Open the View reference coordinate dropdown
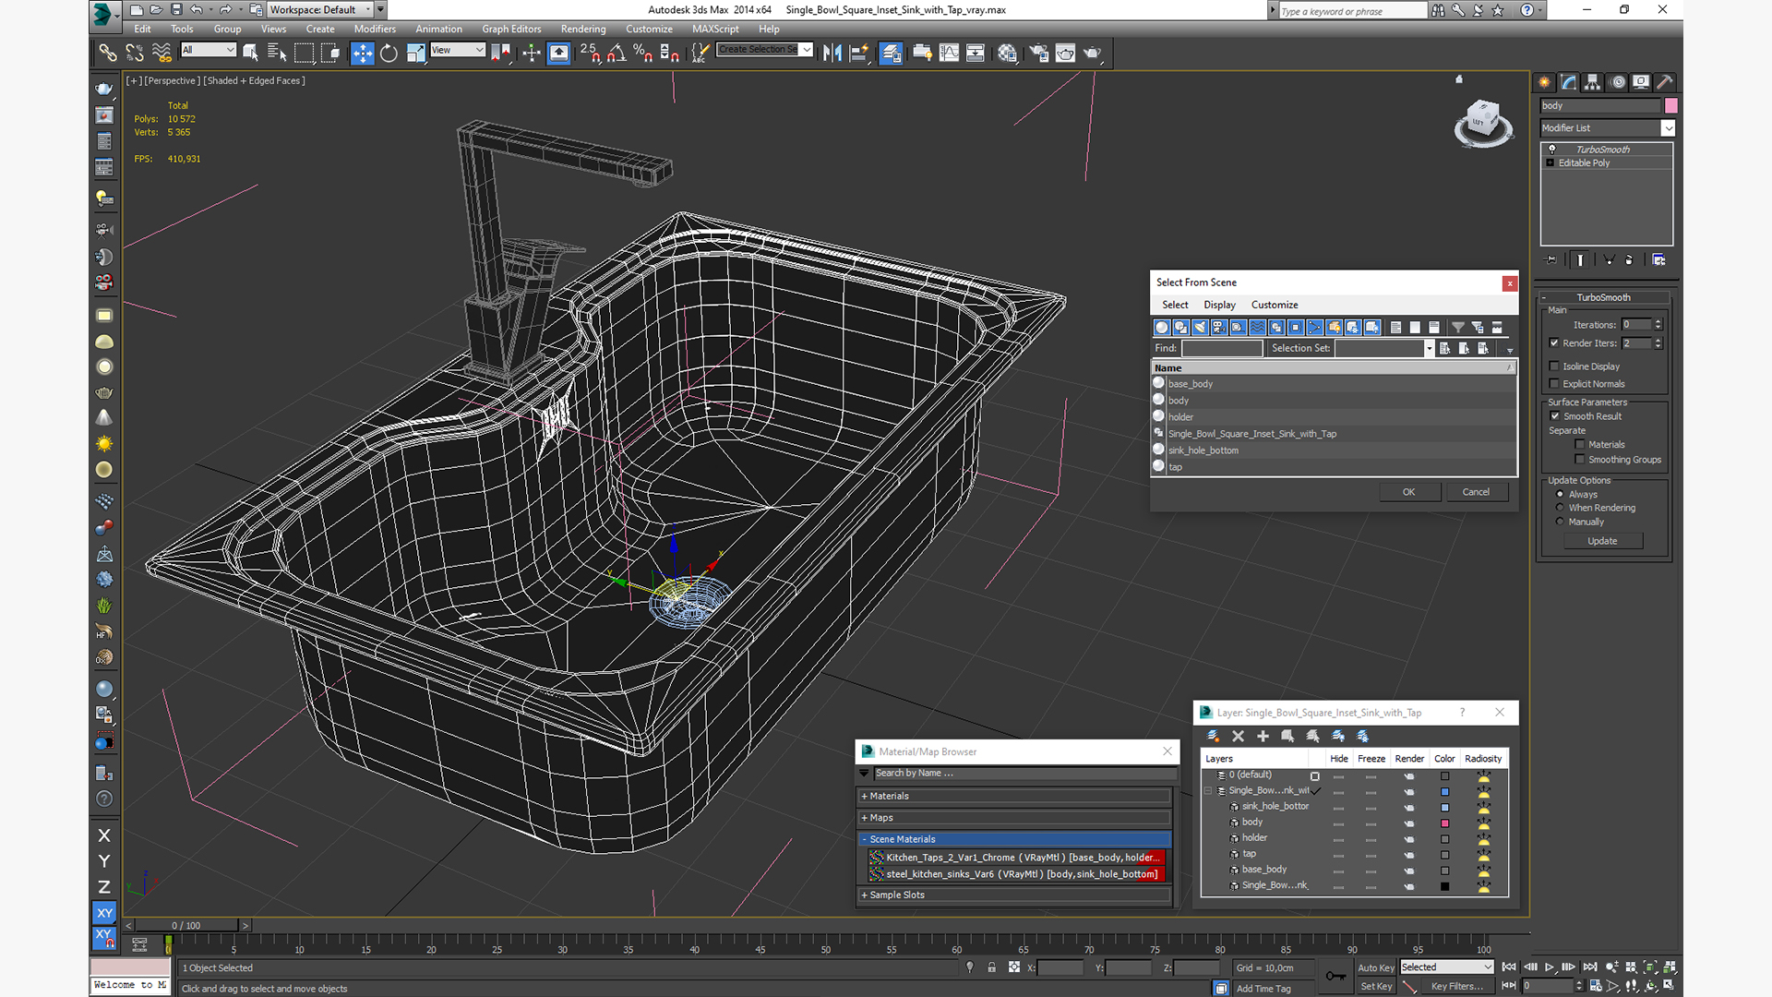This screenshot has width=1772, height=997. coord(458,50)
